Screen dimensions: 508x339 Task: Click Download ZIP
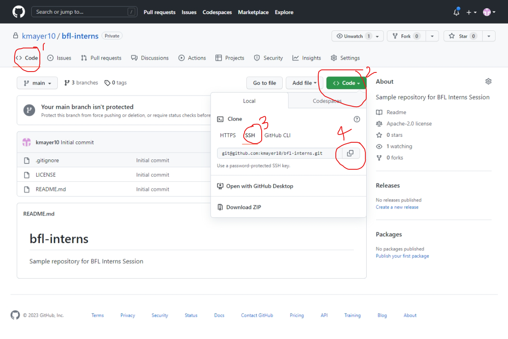(243, 207)
